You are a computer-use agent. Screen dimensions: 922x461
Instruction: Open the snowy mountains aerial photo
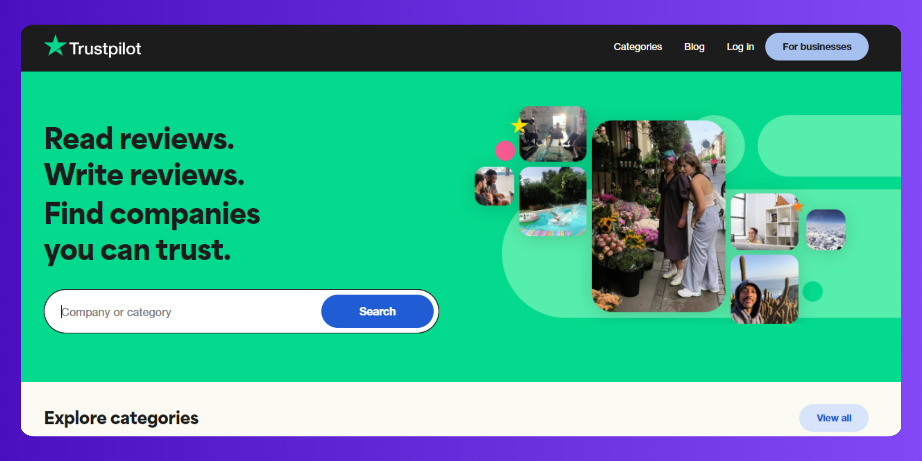click(x=826, y=230)
